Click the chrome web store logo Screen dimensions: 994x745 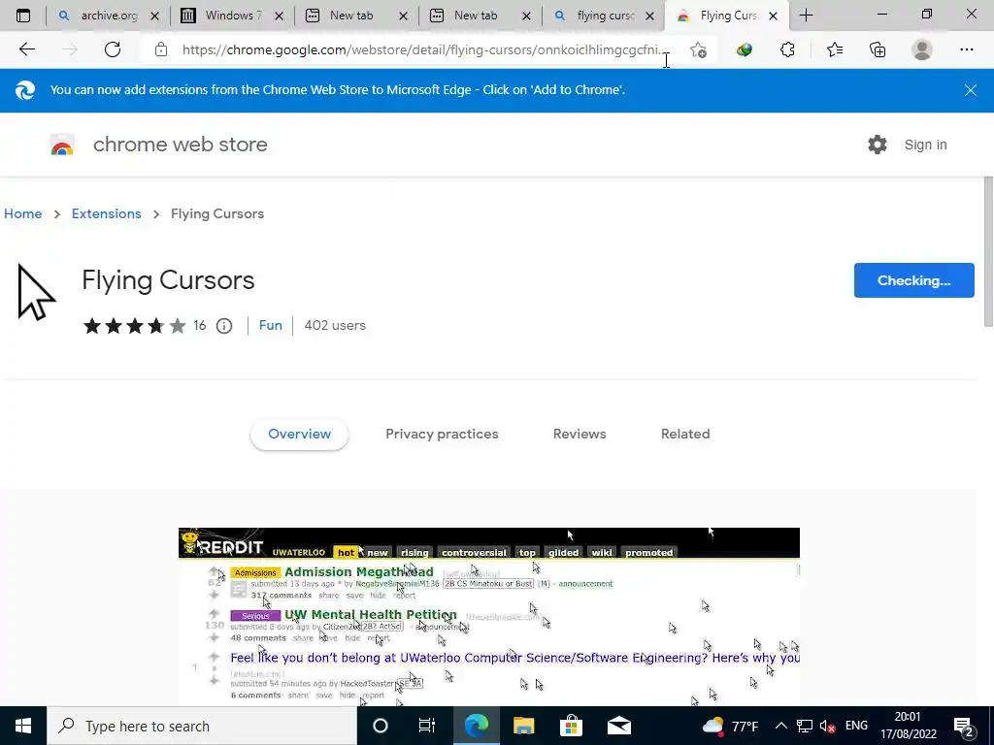(x=62, y=146)
